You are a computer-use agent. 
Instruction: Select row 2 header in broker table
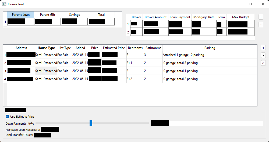128,32
